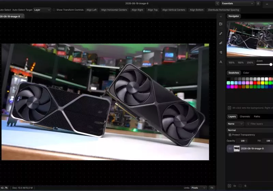Switch to the Color tab
This screenshot has width=273, height=191.
pos(246,73)
